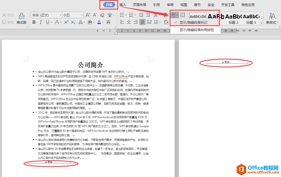Image resolution: width=281 pixels, height=177 pixels.
Task: Increase paragraph indent
Action: coord(148,15)
